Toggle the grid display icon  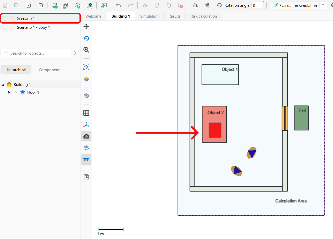(x=86, y=113)
